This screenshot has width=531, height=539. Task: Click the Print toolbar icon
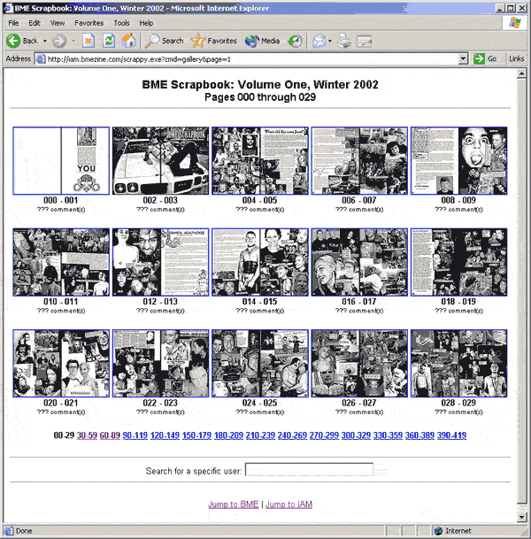pos(344,41)
